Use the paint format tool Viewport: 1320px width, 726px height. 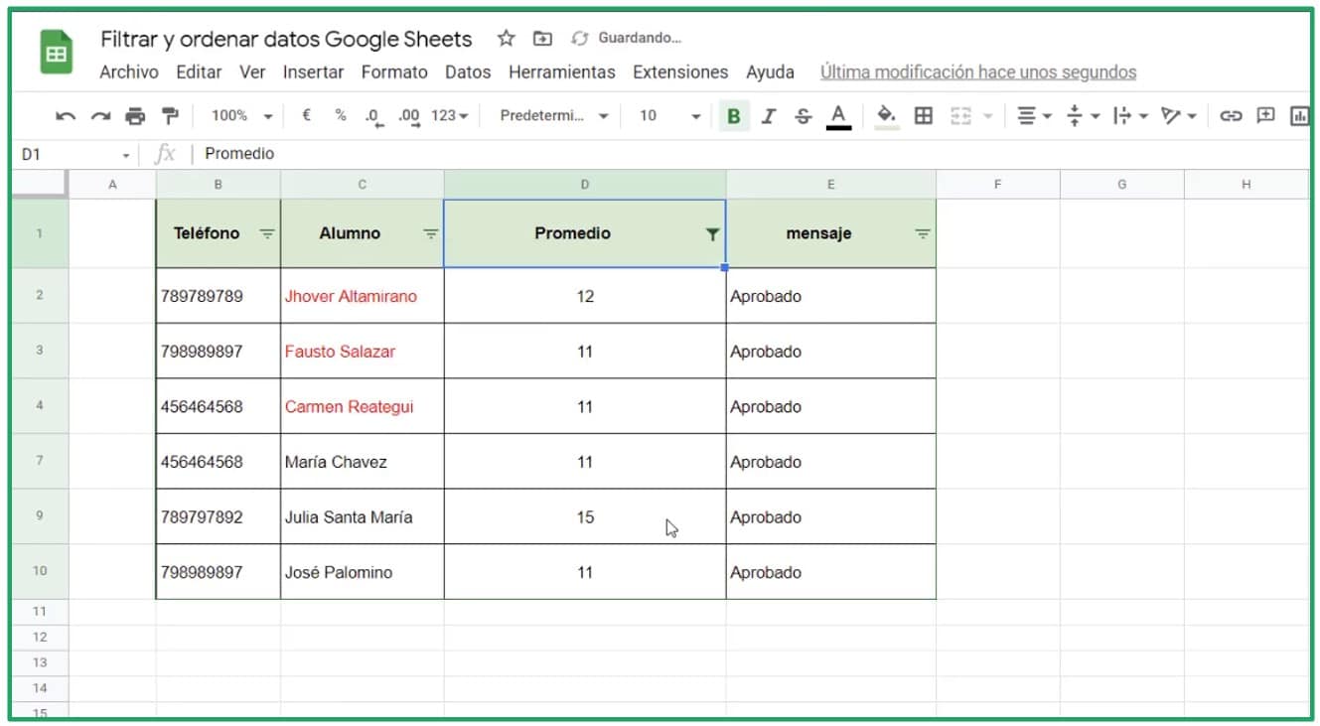click(171, 115)
